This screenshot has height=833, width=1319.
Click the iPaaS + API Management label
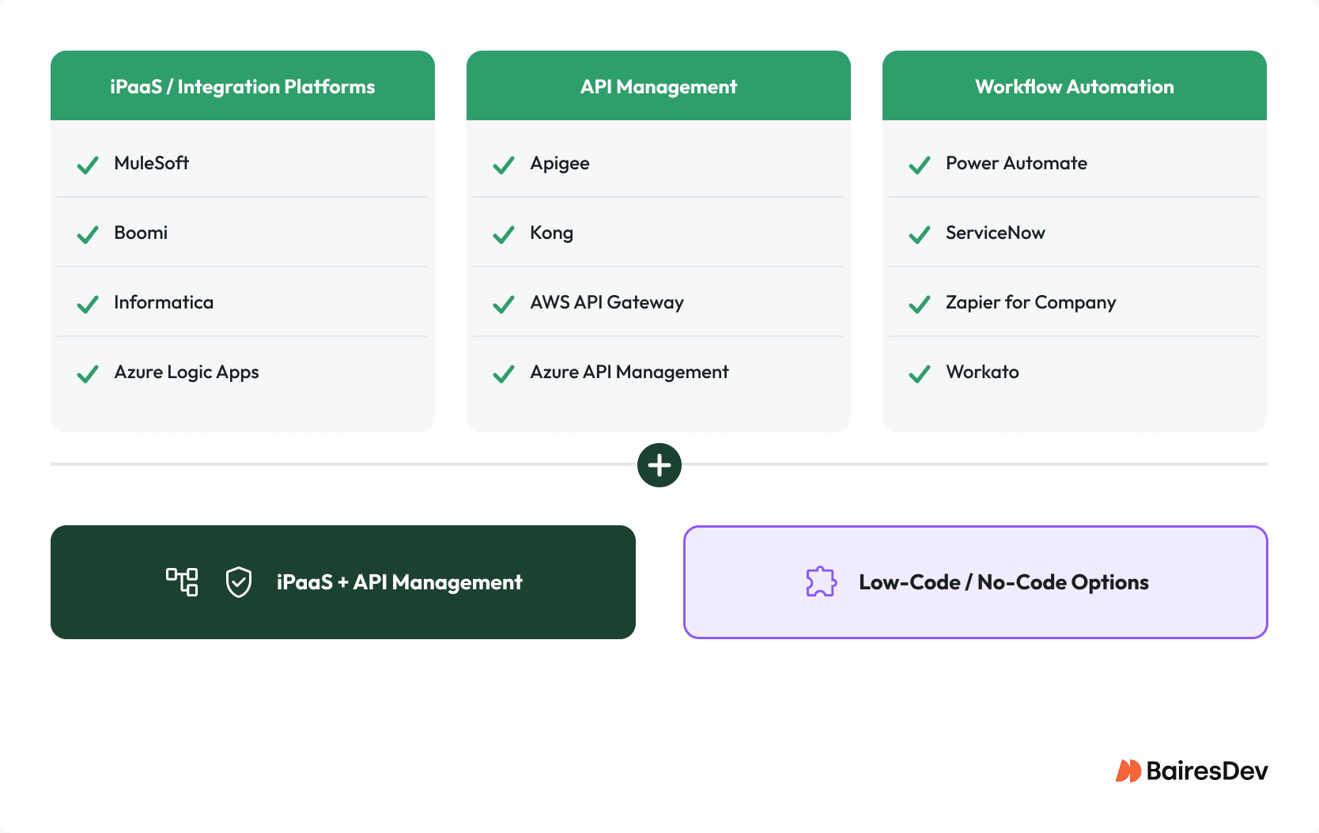click(399, 582)
